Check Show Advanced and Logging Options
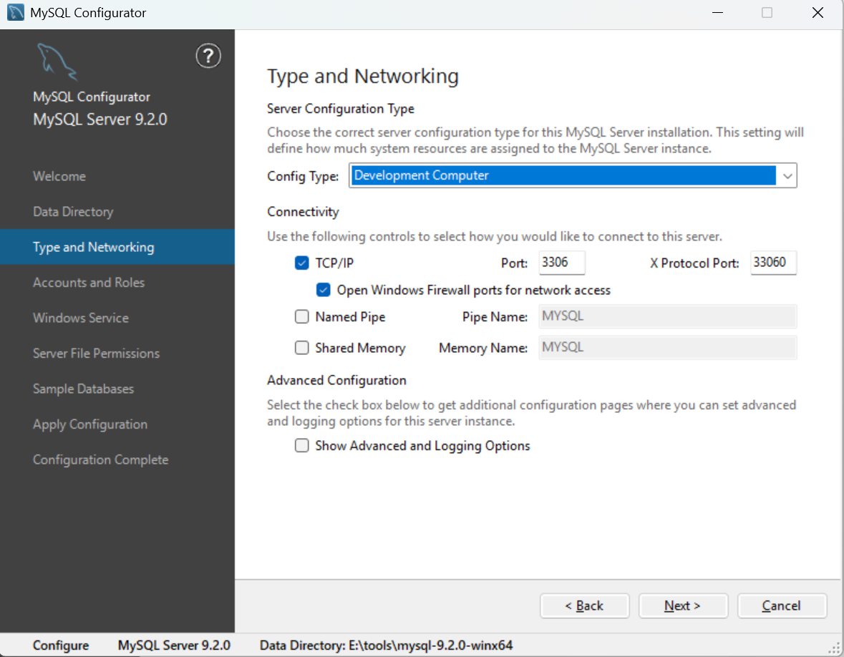844x657 pixels. pos(301,445)
